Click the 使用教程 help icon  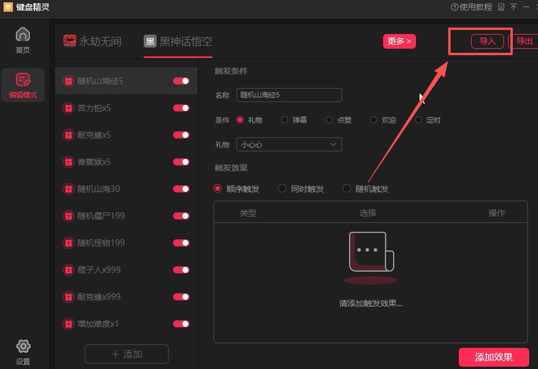pos(454,7)
